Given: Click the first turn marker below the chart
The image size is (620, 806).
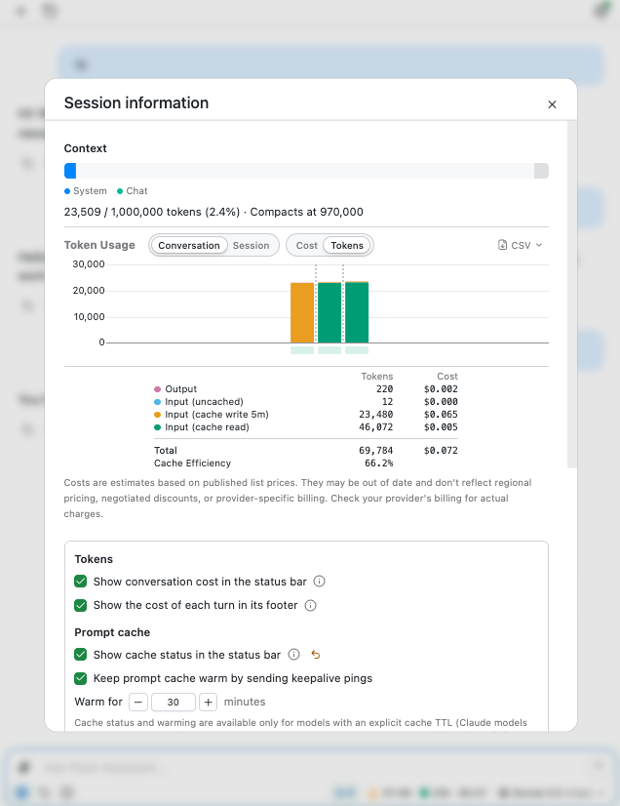Looking at the screenshot, I should click(302, 350).
